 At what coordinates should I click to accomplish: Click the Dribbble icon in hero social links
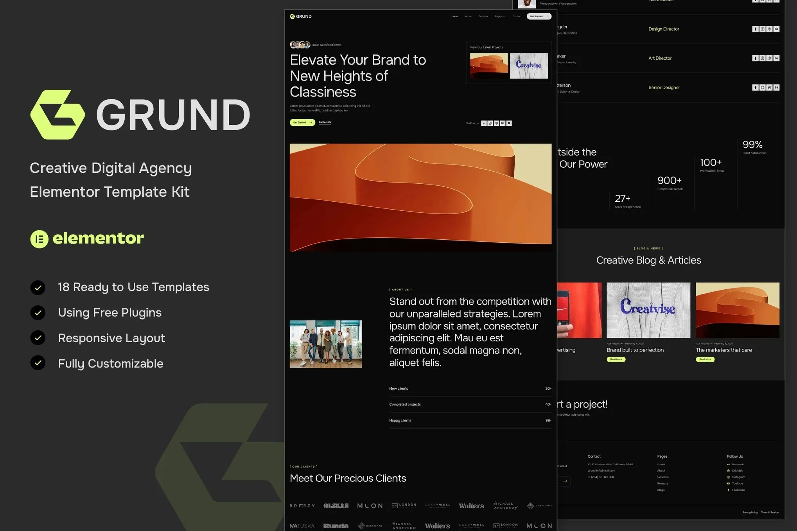[x=496, y=123]
